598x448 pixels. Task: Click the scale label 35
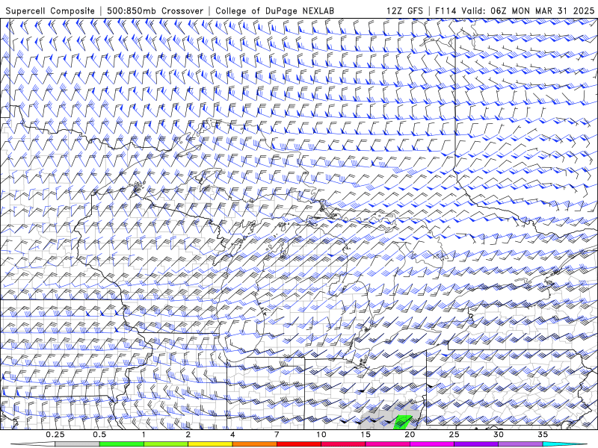click(543, 435)
